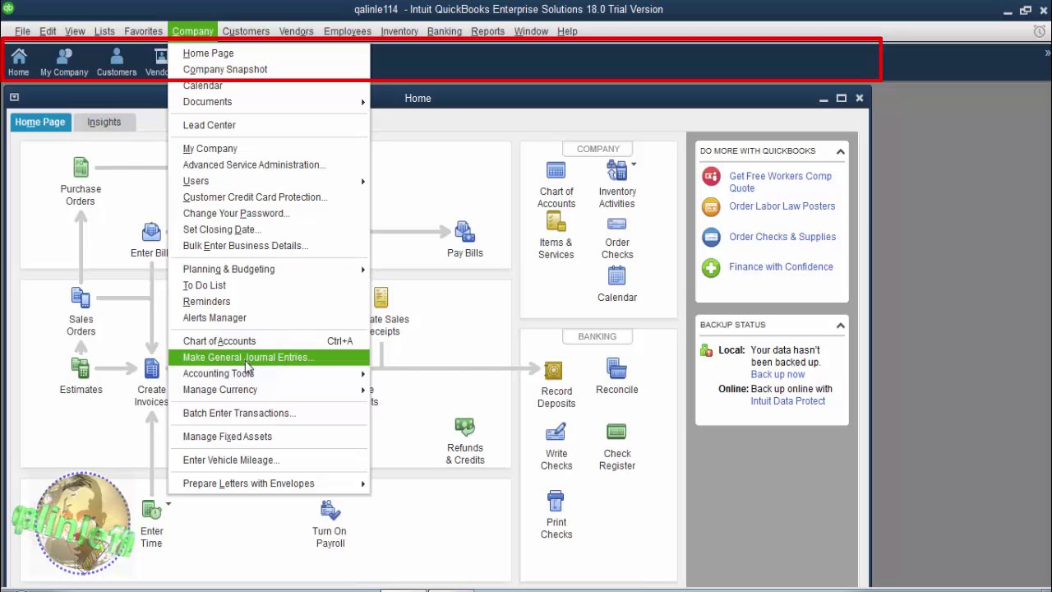Collapse Backup Status panel
The width and height of the screenshot is (1052, 592).
tap(840, 326)
